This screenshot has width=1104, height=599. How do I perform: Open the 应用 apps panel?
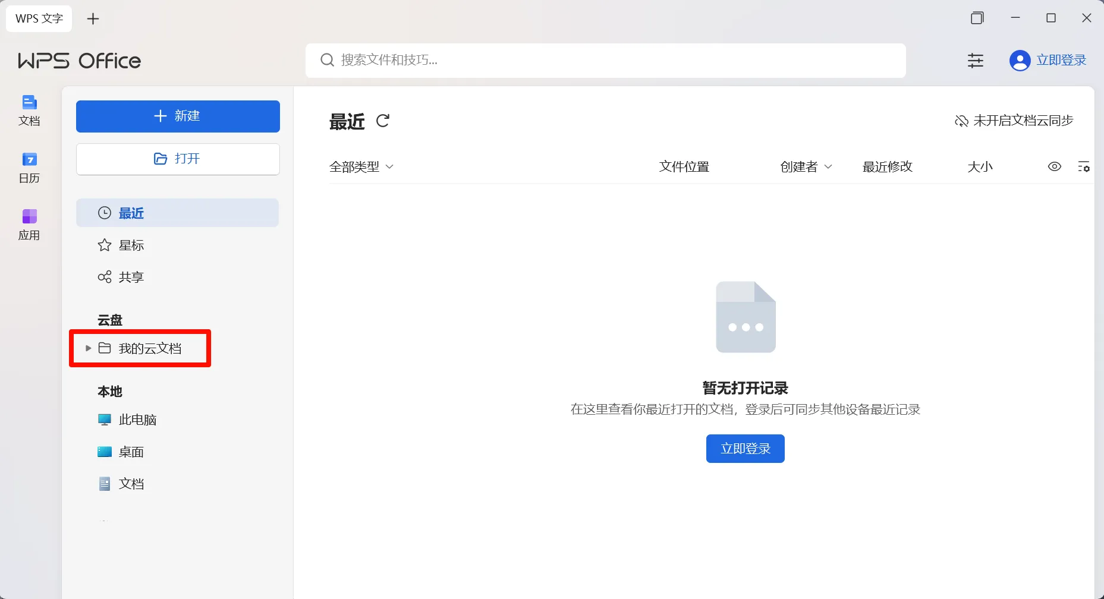29,223
